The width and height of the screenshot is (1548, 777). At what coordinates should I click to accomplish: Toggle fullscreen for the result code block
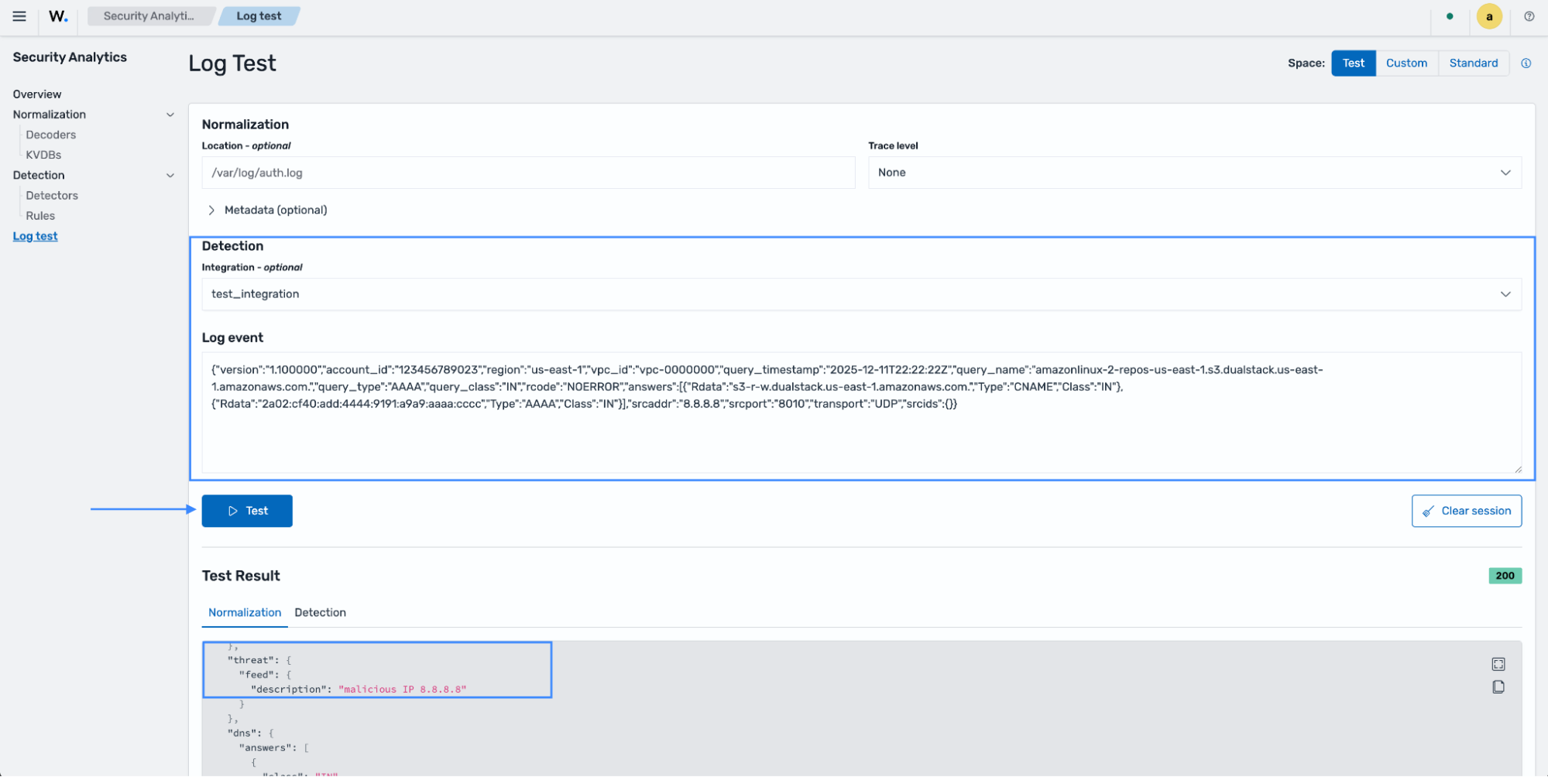1498,664
